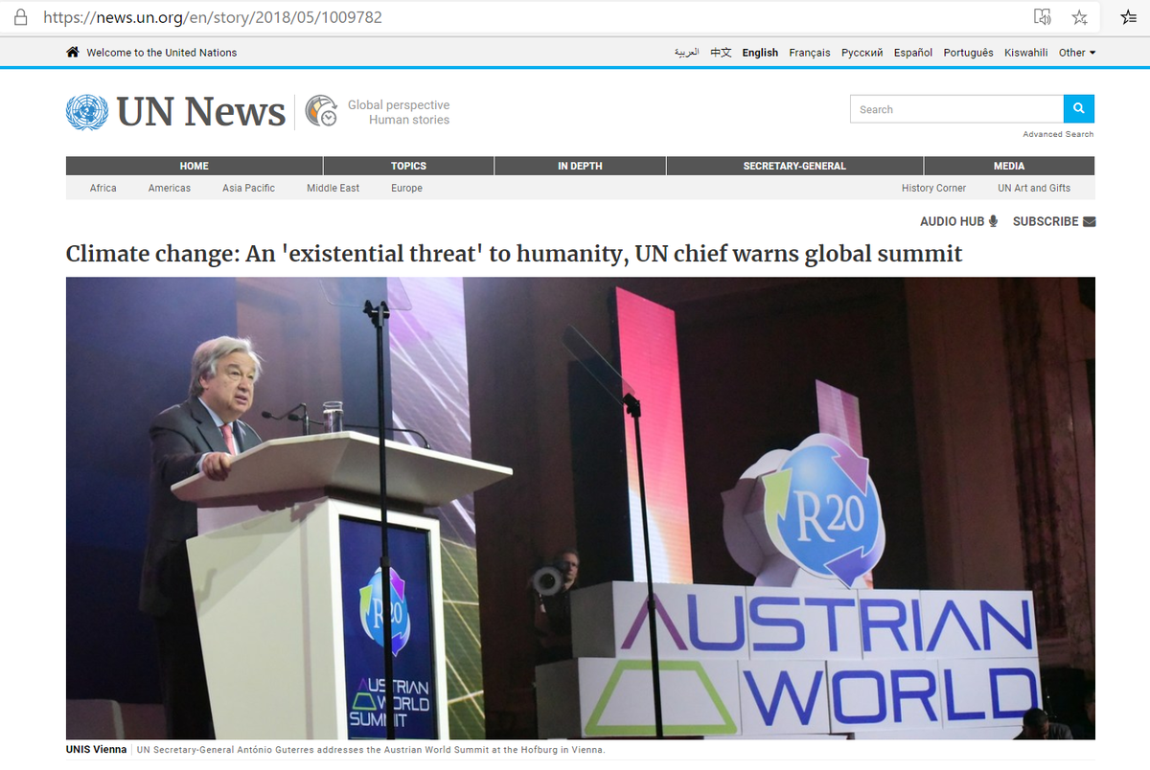Image resolution: width=1150 pixels, height=770 pixels.
Task: Open the favorites list icon
Action: (x=1129, y=17)
